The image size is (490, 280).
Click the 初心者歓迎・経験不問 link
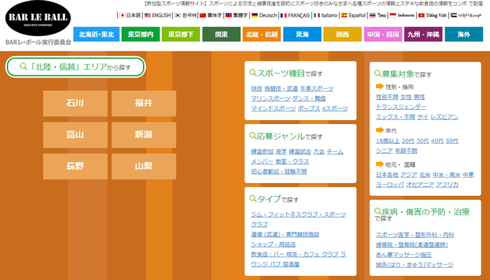pyautogui.click(x=279, y=172)
